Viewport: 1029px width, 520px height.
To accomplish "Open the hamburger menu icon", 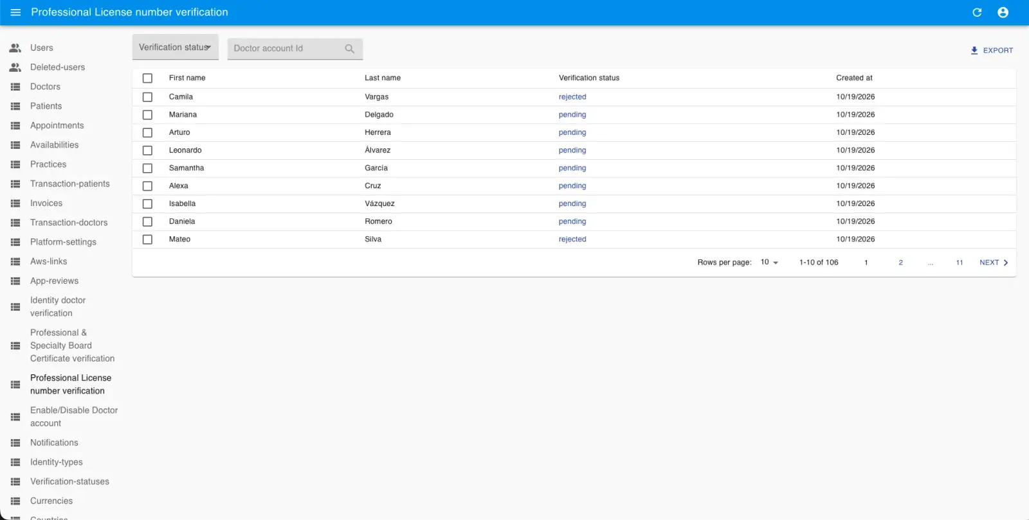I will point(16,12).
